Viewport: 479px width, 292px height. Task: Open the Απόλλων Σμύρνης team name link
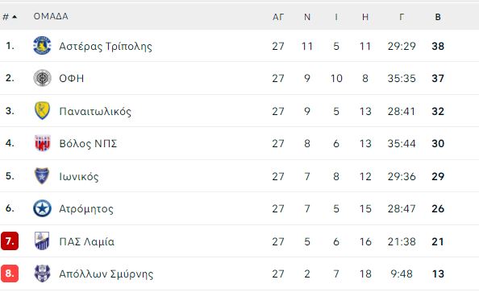click(x=106, y=274)
